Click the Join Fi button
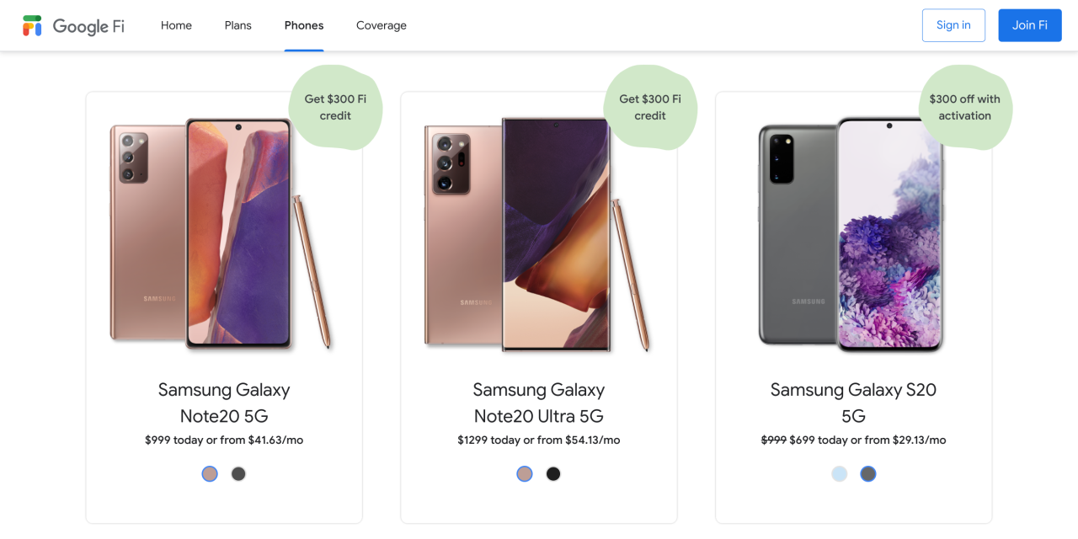The height and width of the screenshot is (539, 1078). tap(1030, 25)
